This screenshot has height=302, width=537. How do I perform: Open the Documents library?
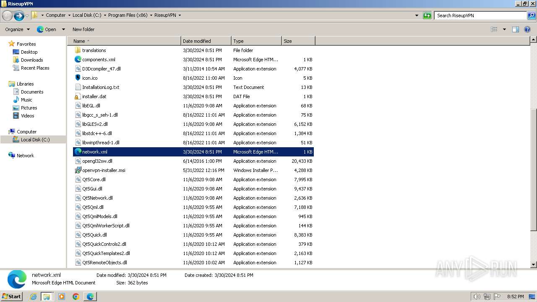point(32,92)
